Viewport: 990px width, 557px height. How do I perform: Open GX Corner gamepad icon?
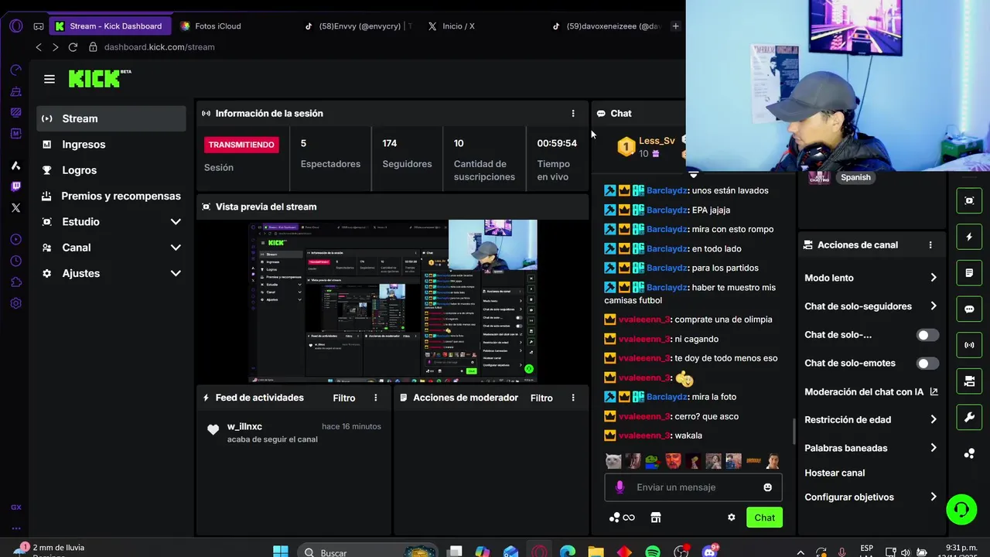pyautogui.click(x=38, y=26)
